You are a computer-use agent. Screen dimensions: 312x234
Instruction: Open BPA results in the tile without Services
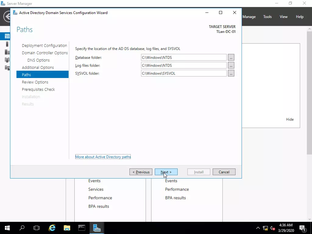point(175,198)
